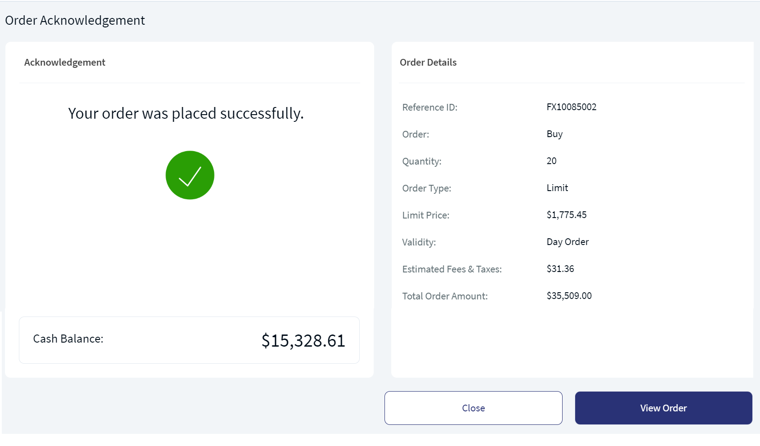Click the Limit Price value $1,775.45
The width and height of the screenshot is (760, 446).
(566, 215)
